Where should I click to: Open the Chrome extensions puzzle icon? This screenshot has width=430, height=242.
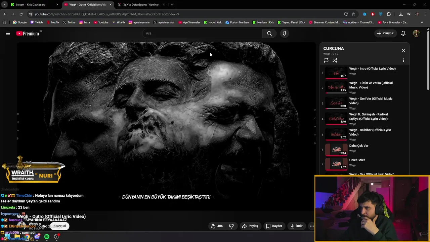click(389, 14)
